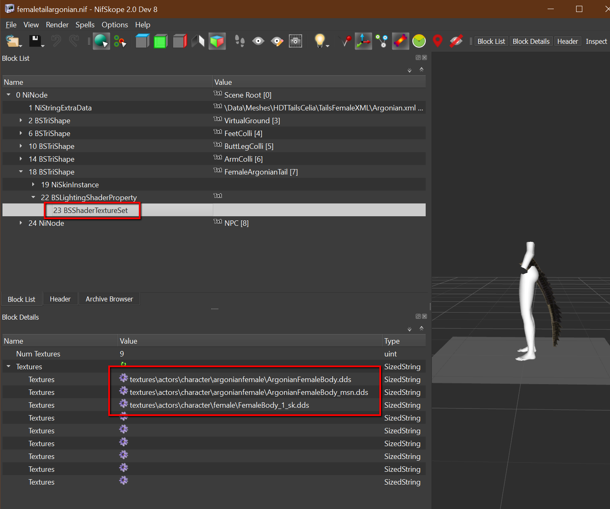Switch to the Header bottom tab
Viewport: 610px width, 509px height.
coord(60,299)
